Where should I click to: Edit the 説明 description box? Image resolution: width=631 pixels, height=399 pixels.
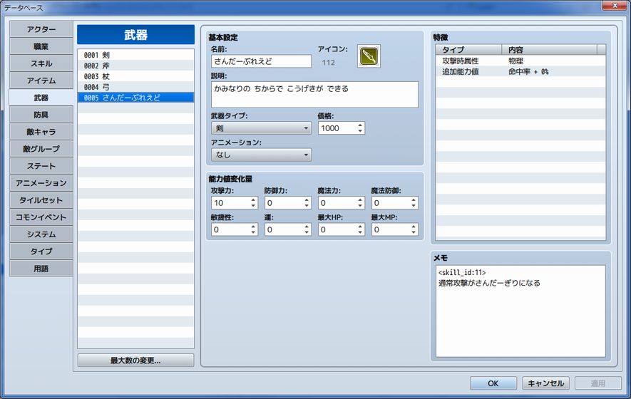[x=314, y=95]
